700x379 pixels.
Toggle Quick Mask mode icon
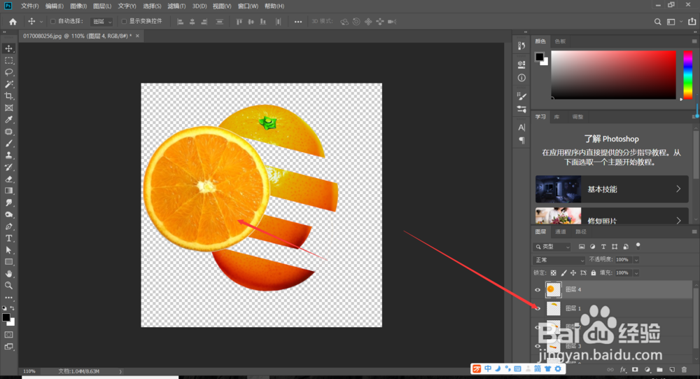pyautogui.click(x=8, y=334)
